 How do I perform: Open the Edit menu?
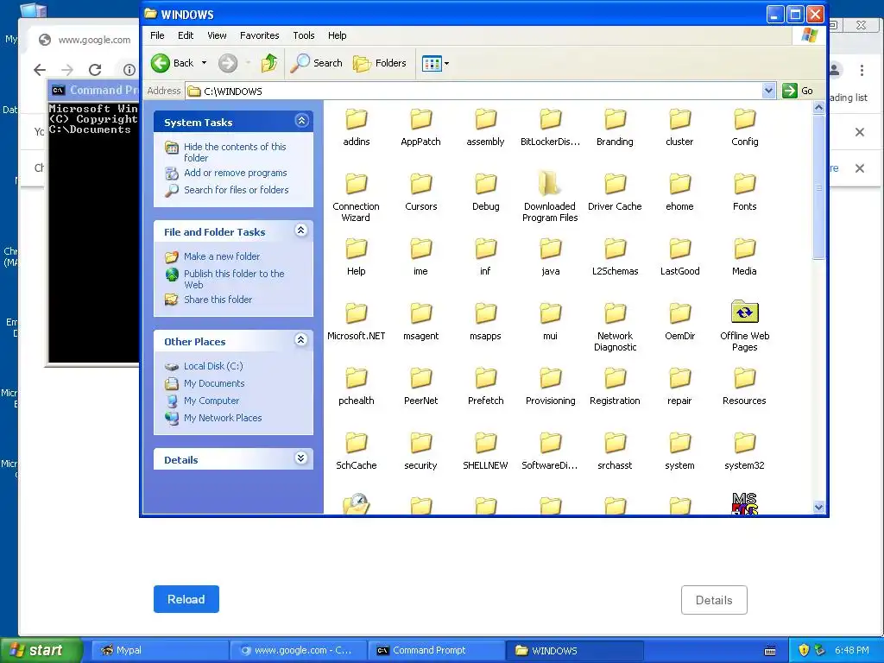click(x=186, y=35)
